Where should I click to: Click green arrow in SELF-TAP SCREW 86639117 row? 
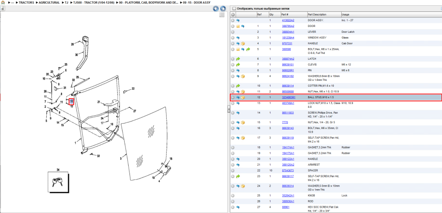tap(238, 176)
